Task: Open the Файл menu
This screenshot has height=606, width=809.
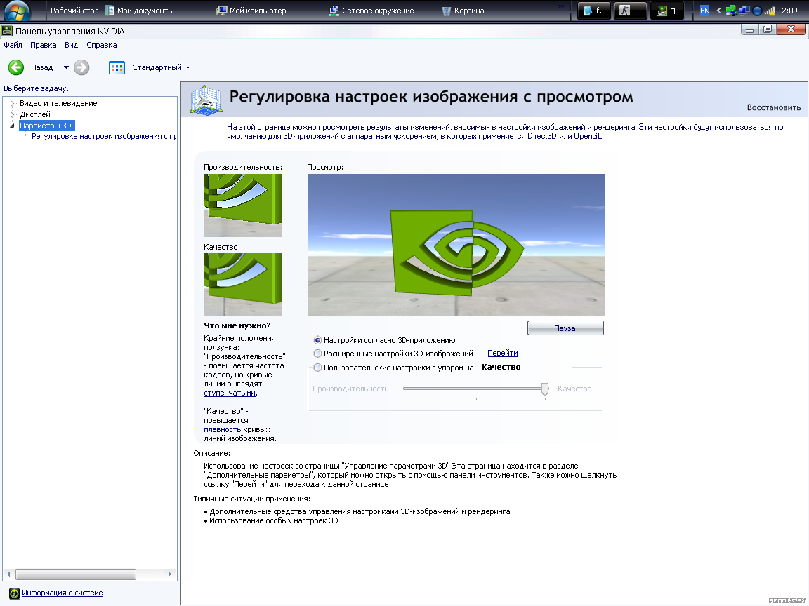Action: click(13, 45)
